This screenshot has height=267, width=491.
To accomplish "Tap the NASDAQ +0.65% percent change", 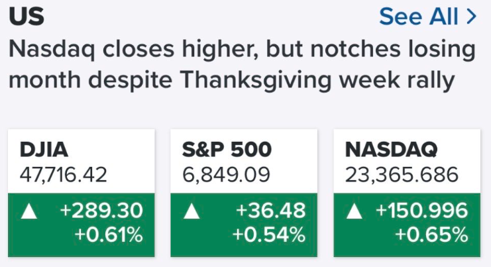I will pyautogui.click(x=431, y=235).
